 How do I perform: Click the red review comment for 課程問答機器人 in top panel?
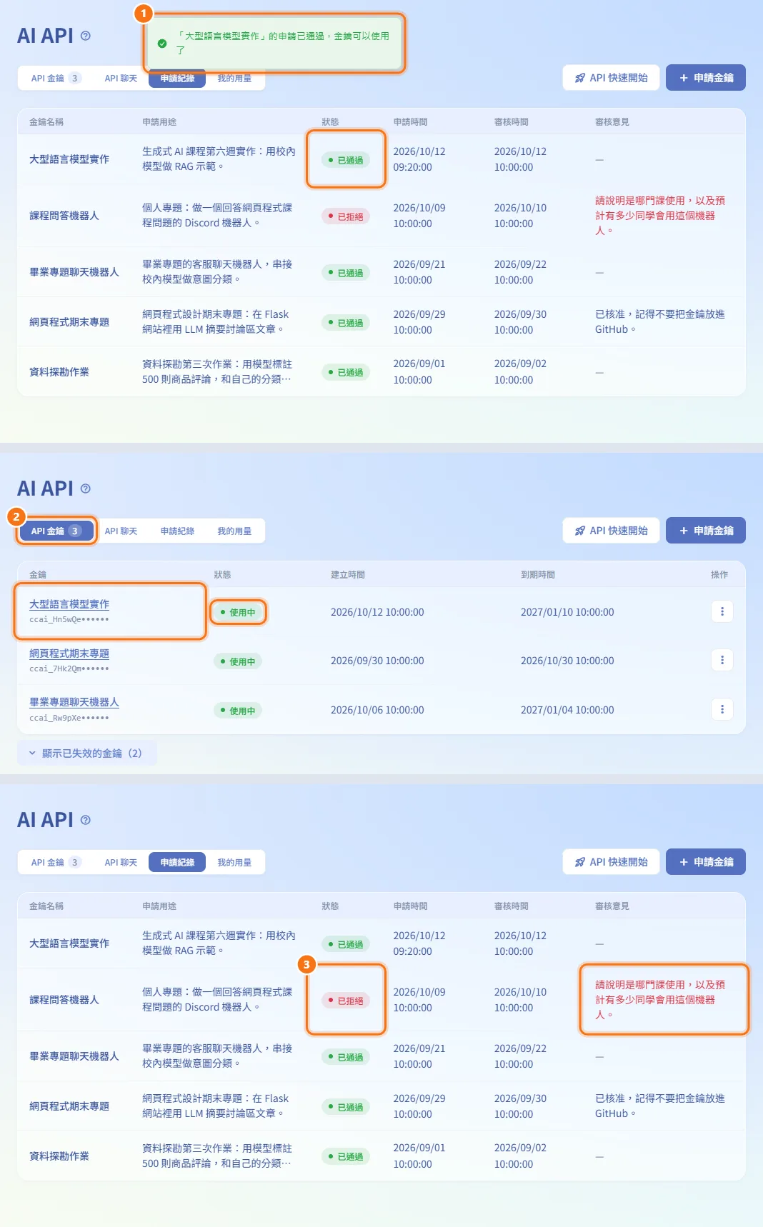pos(660,216)
